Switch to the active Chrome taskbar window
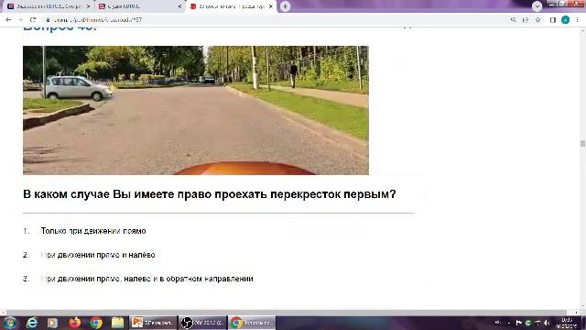Viewport: 586px width, 330px height. coord(252,322)
